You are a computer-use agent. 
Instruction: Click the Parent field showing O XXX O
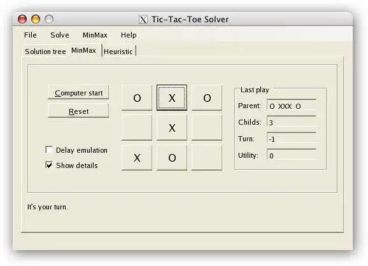292,104
